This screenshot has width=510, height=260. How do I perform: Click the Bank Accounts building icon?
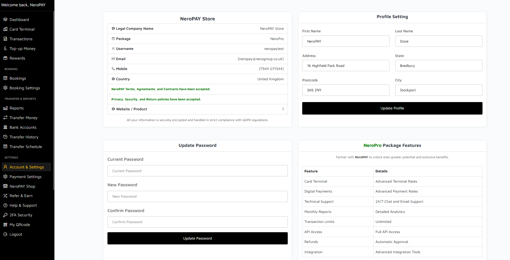coord(5,127)
